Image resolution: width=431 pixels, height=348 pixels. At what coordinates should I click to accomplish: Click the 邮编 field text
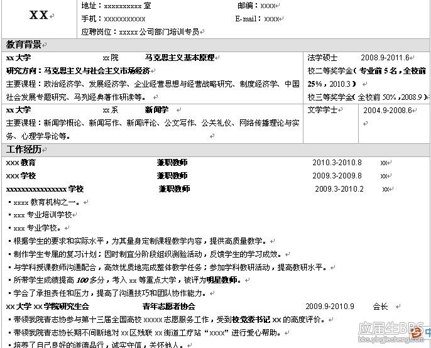[x=256, y=6]
